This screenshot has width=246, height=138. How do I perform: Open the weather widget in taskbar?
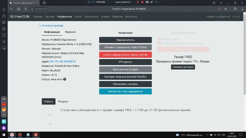click(190, 135)
